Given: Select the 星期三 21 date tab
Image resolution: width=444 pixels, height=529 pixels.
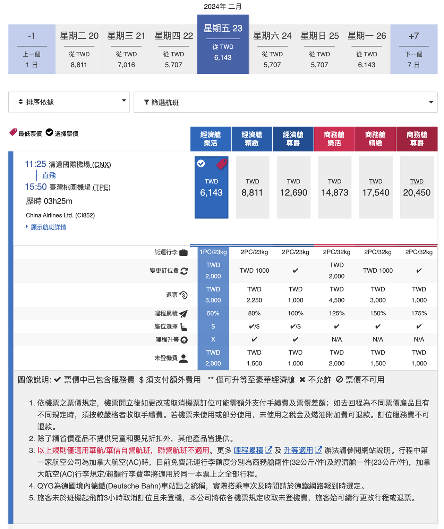Looking at the screenshot, I should 126,49.
